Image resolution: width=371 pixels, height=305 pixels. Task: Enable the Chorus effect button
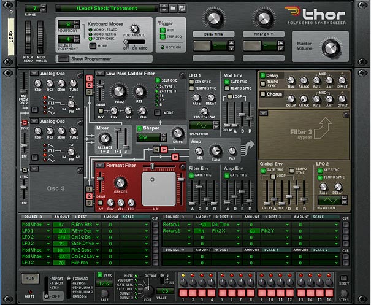click(x=262, y=94)
